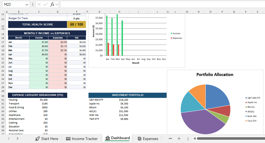The width and height of the screenshot is (265, 143).
Task: Click the Expenses tab's money icon
Action: (139, 139)
